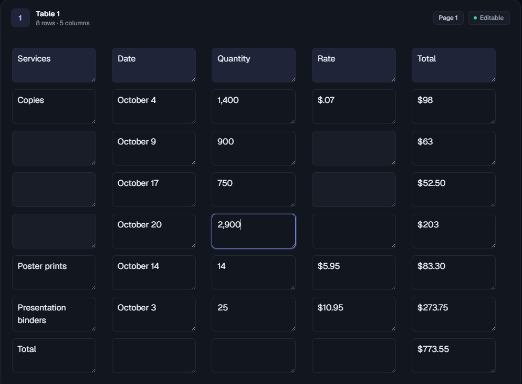Edit the October 4 date cell
The image size is (522, 384).
tap(154, 107)
